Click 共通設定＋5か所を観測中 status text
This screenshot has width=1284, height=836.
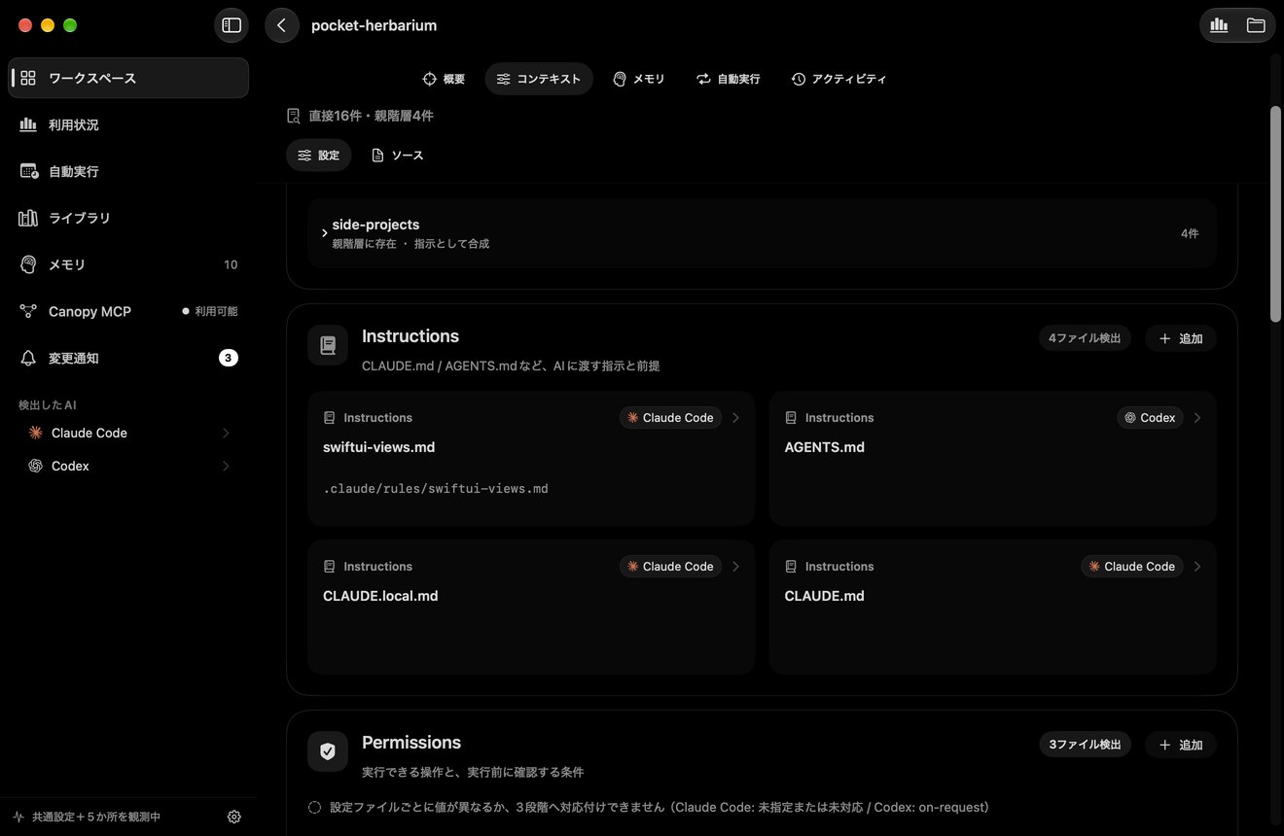pos(96,817)
